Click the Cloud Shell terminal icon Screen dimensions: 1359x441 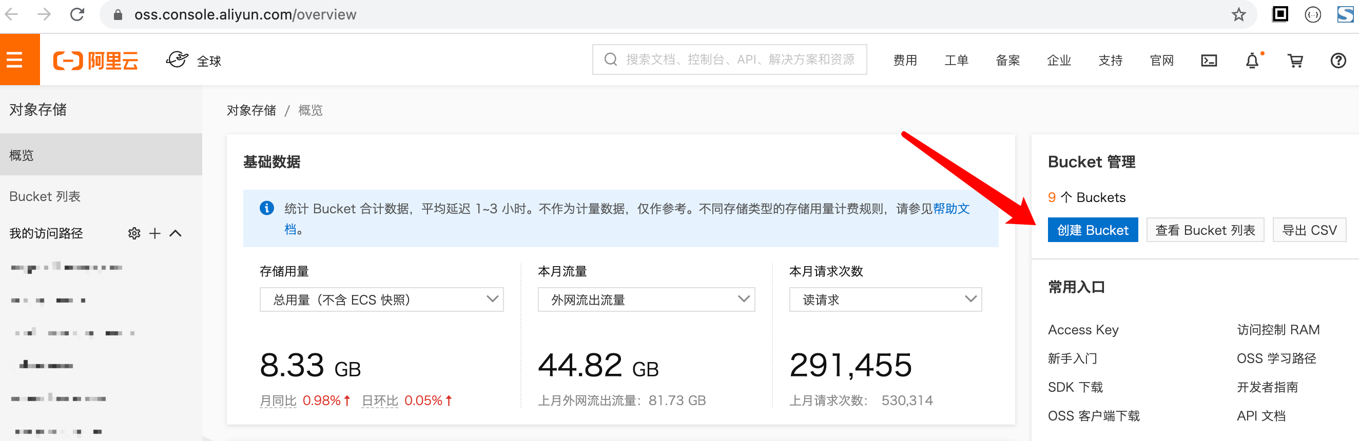[x=1209, y=61]
